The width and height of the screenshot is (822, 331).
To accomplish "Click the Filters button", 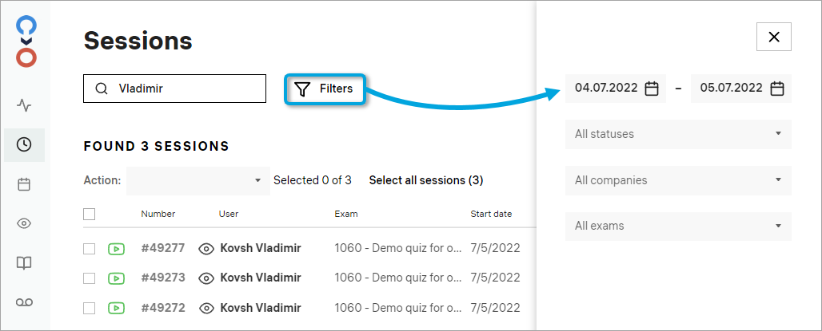I will (x=325, y=89).
